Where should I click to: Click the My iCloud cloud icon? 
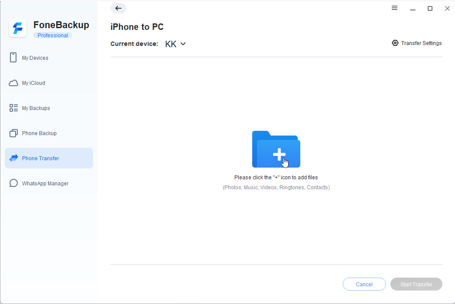click(x=13, y=83)
